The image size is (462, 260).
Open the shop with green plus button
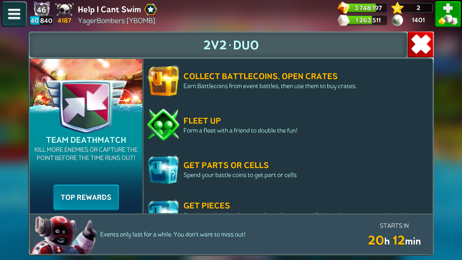447,14
